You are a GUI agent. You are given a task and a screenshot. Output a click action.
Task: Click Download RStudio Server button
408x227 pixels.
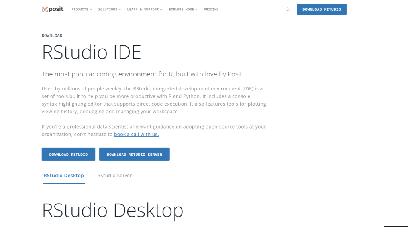(x=134, y=155)
